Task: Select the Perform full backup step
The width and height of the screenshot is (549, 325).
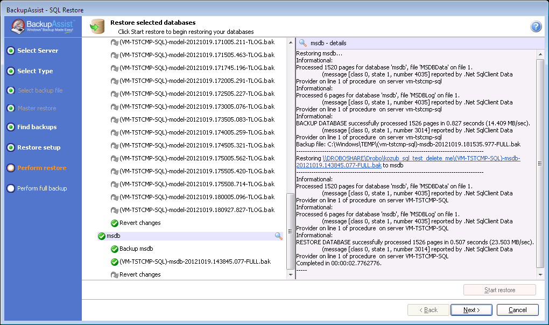Action: pyautogui.click(x=42, y=188)
